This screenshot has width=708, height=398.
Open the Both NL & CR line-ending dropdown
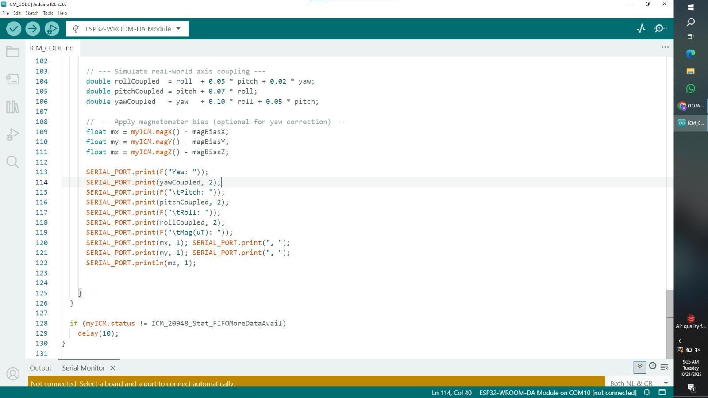tap(638, 383)
